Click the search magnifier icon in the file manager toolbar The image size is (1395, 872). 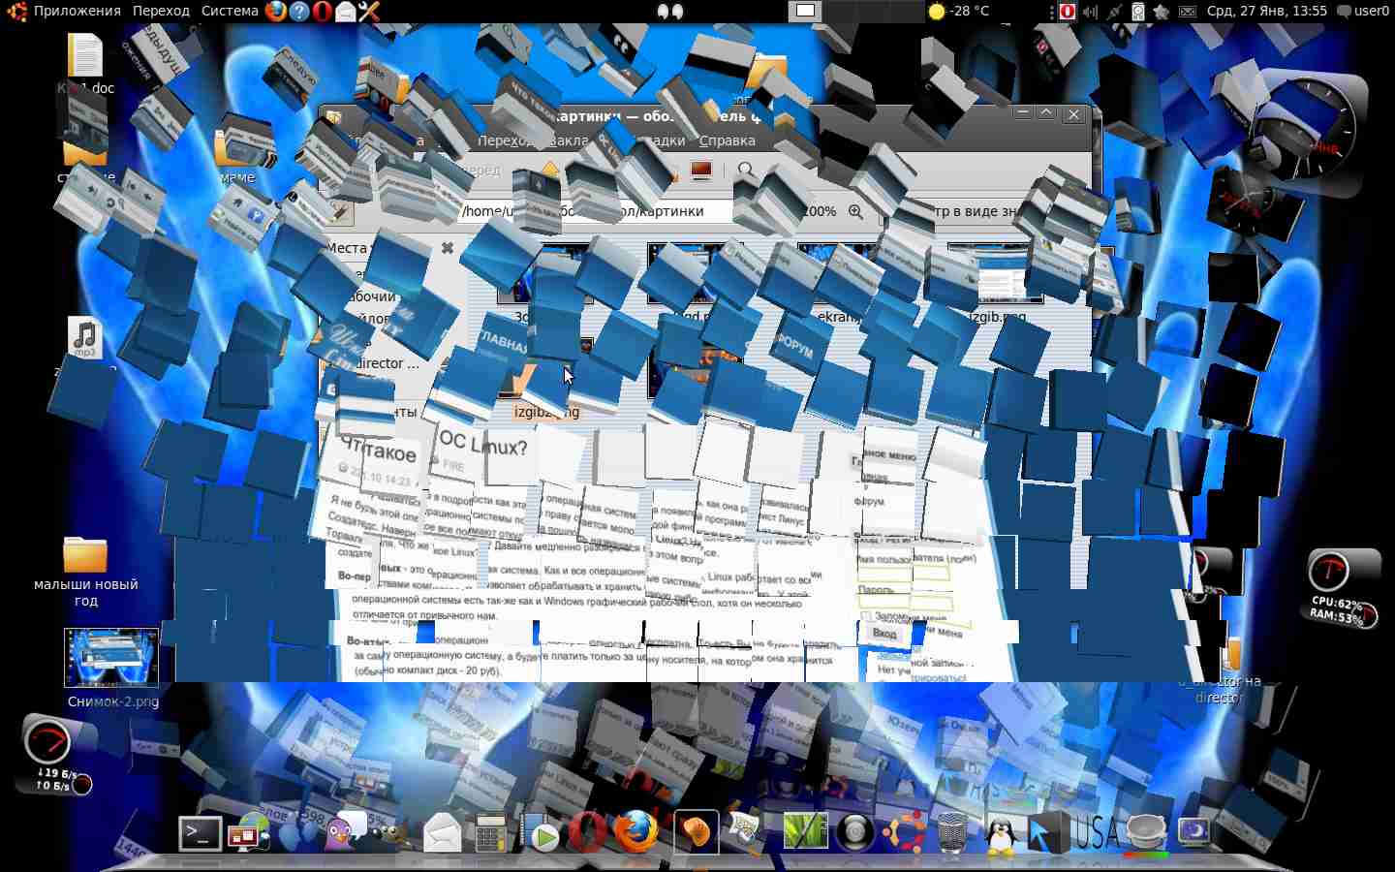(746, 171)
